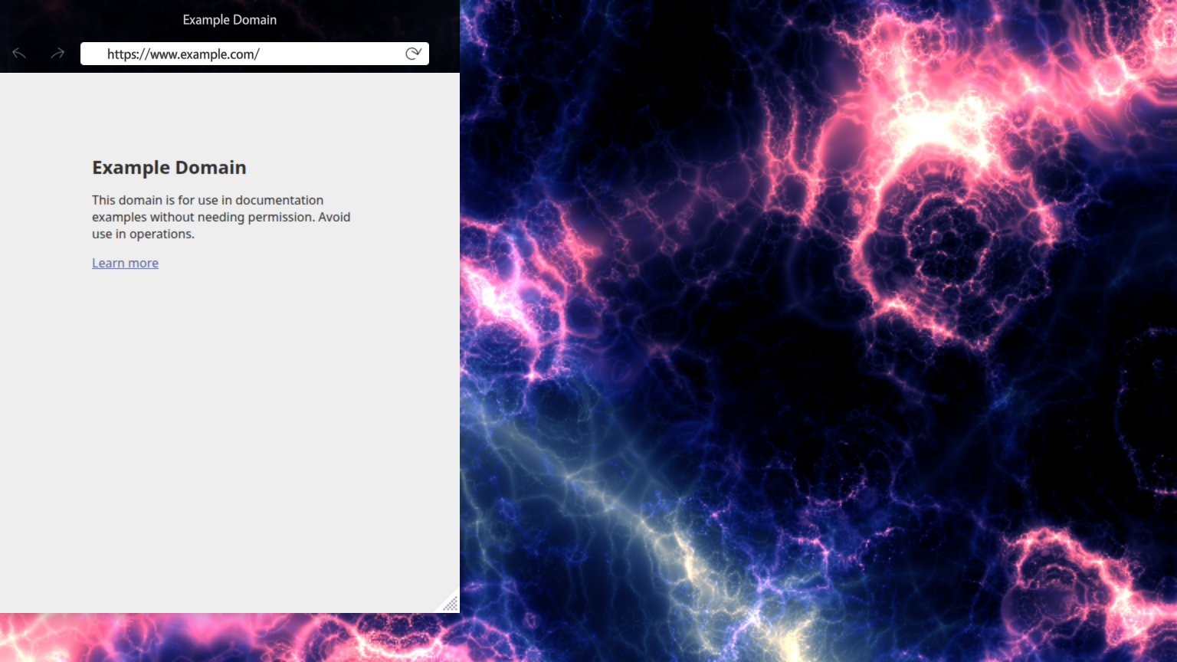The width and height of the screenshot is (1177, 662).
Task: Go forward using the forward arrow
Action: (x=57, y=54)
